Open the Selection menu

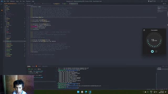coord(12,1)
